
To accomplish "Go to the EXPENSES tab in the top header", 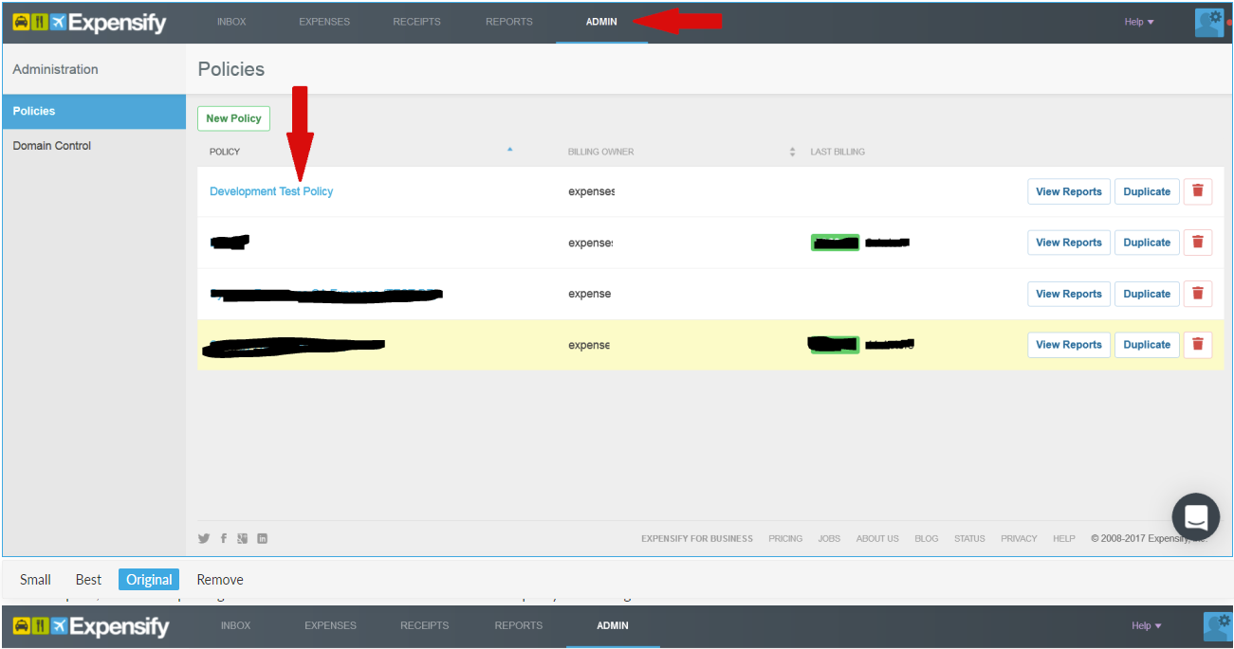I will pos(324,22).
